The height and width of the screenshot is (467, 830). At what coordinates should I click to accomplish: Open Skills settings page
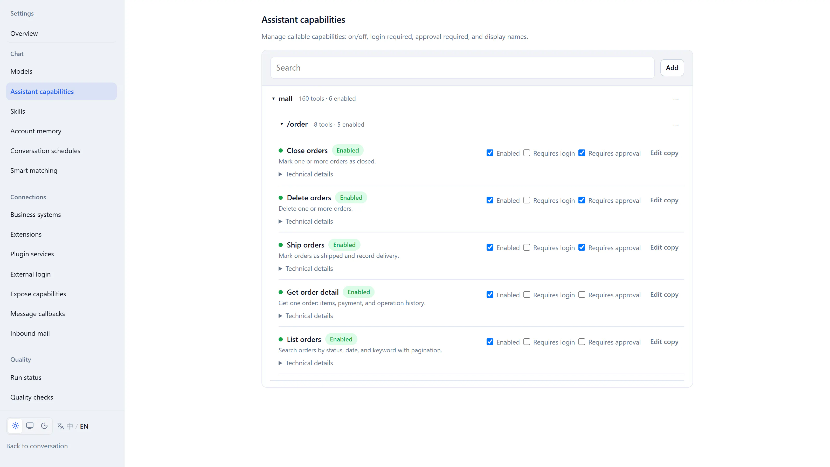(61, 111)
